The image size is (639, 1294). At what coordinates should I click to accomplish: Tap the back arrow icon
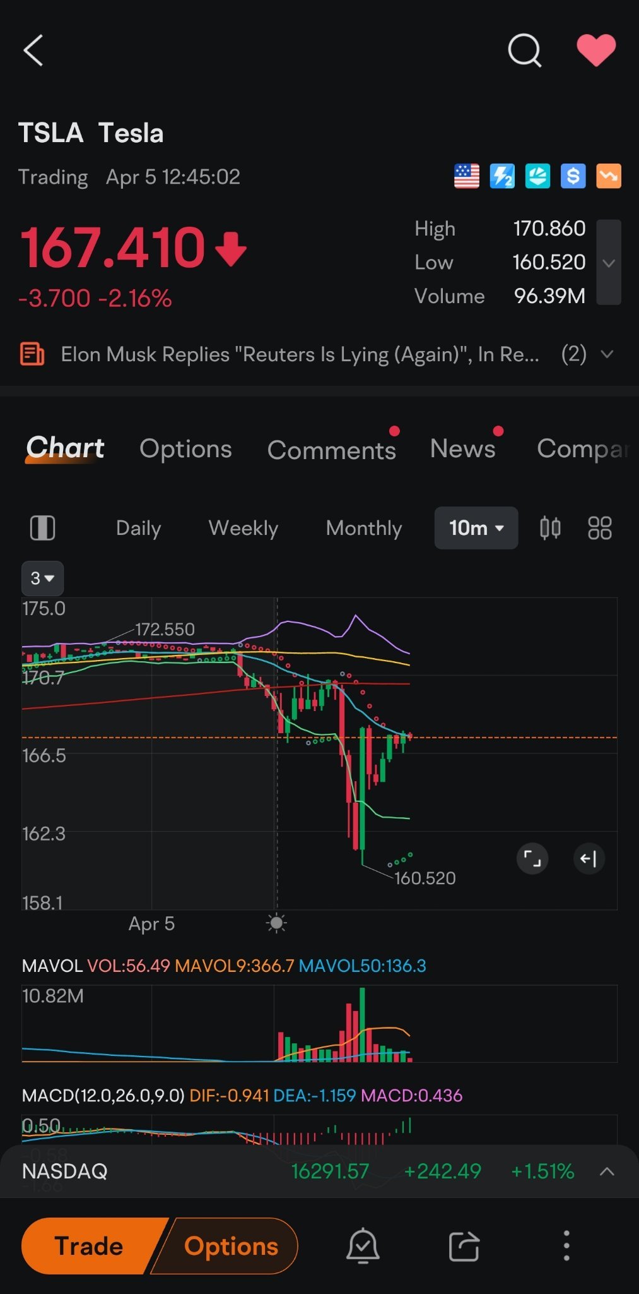(33, 50)
